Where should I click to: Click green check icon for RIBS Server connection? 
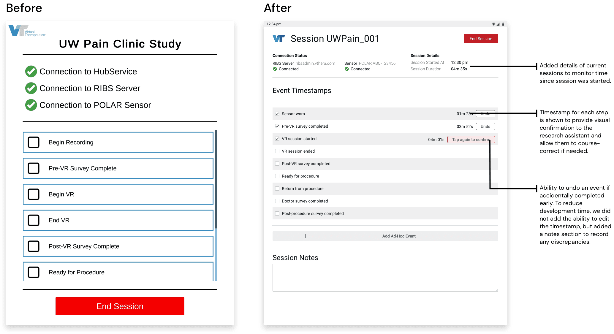pyautogui.click(x=31, y=88)
